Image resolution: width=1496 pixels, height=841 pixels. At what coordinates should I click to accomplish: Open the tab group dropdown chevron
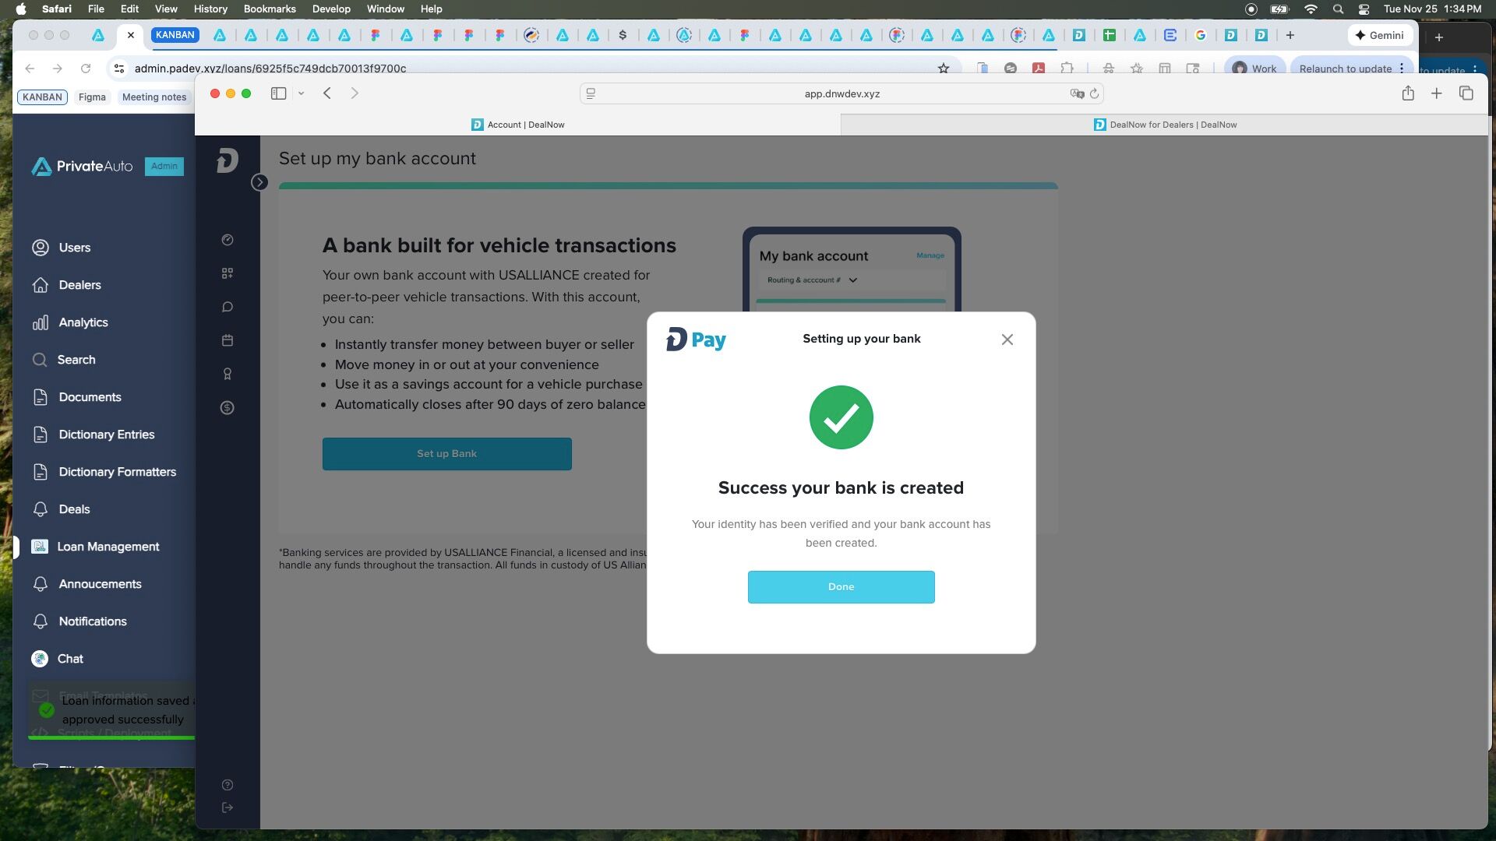[301, 93]
